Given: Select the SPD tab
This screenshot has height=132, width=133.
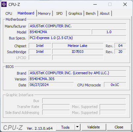Looking at the screenshot, I should pyautogui.click(x=59, y=13).
